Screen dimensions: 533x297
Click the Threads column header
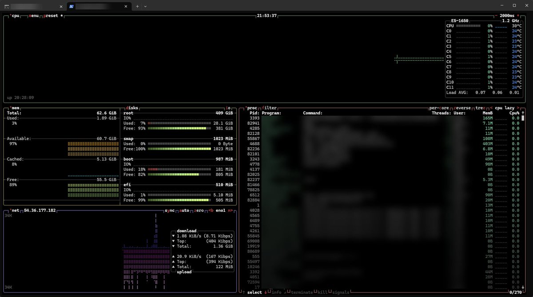point(441,113)
